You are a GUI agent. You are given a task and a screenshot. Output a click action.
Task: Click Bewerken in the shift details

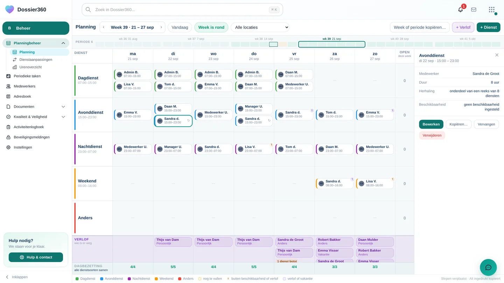point(431,124)
